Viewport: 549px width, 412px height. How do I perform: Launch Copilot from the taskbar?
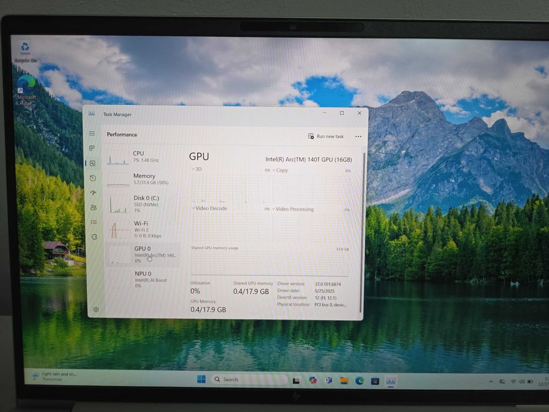[312, 380]
